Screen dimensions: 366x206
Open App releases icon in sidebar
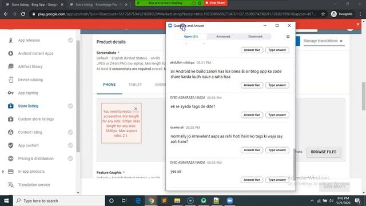(x=10, y=40)
